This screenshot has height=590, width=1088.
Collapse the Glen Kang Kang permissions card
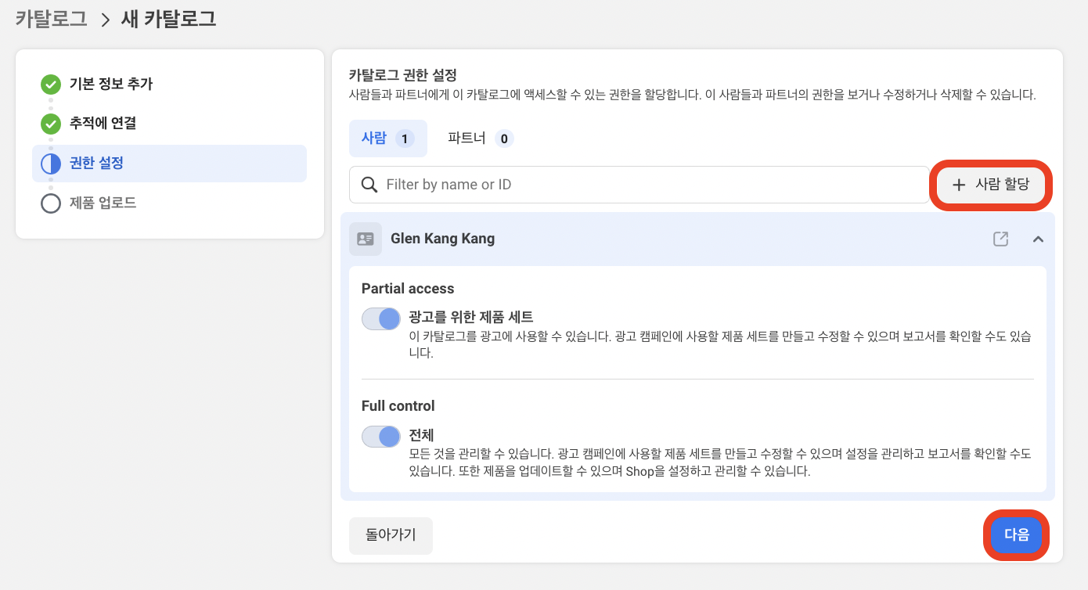pyautogui.click(x=1038, y=239)
